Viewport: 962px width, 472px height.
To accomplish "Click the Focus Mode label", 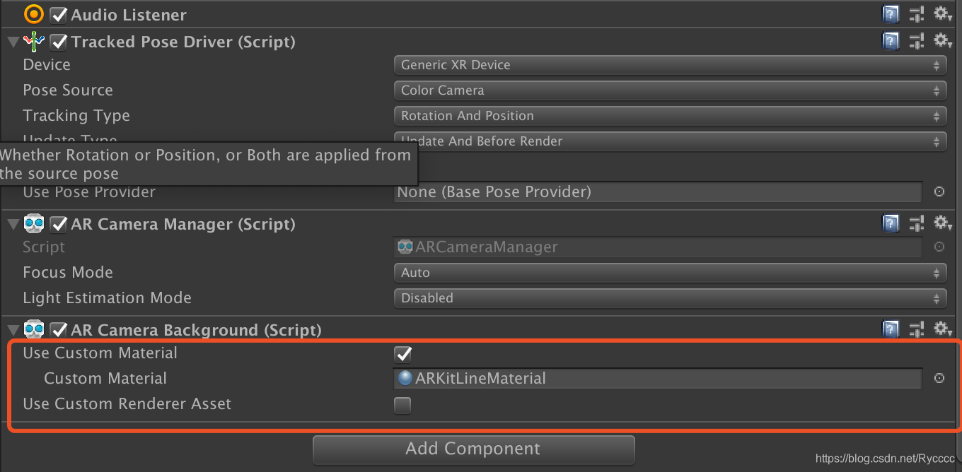I will pos(68,273).
